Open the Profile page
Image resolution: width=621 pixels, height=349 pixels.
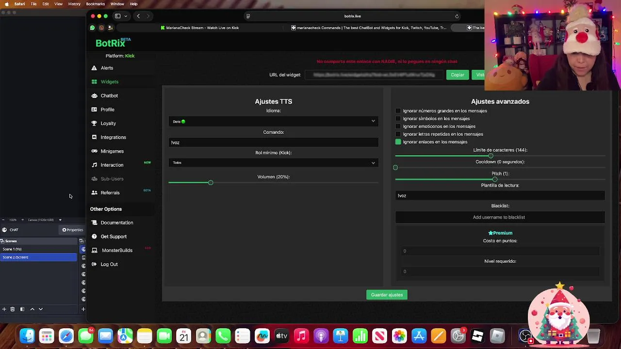coord(107,110)
